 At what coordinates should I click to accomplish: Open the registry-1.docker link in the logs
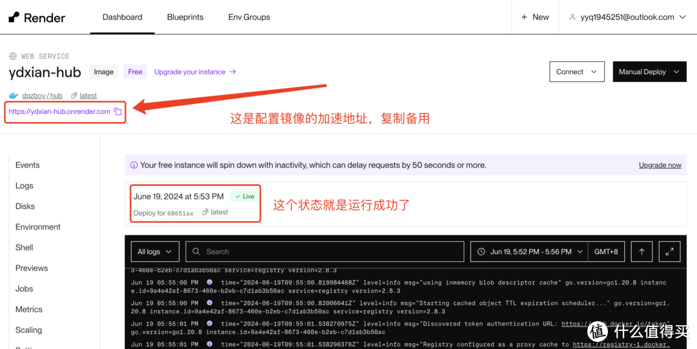coord(621,344)
